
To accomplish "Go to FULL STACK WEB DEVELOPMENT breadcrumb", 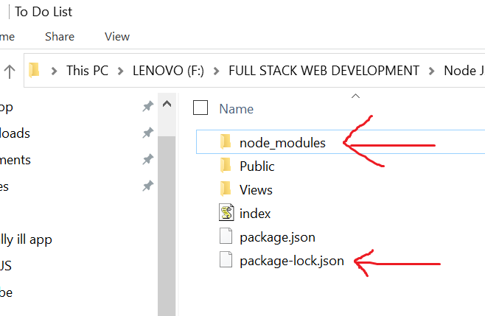I will click(x=324, y=71).
